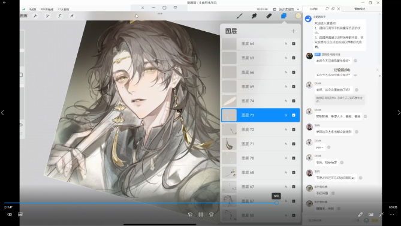
Task: Send the chat message with 发送 button
Action: click(375, 221)
